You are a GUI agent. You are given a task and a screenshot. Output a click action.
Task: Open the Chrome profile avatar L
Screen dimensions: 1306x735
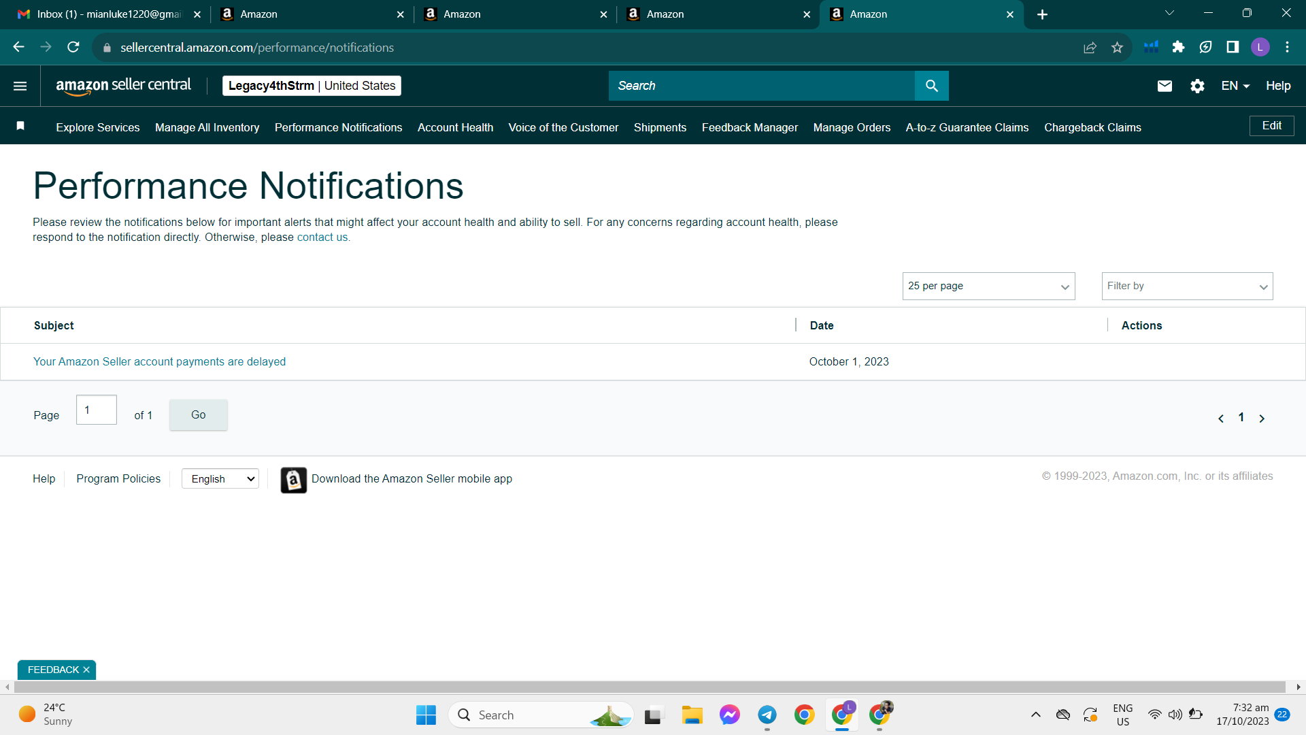(1260, 47)
